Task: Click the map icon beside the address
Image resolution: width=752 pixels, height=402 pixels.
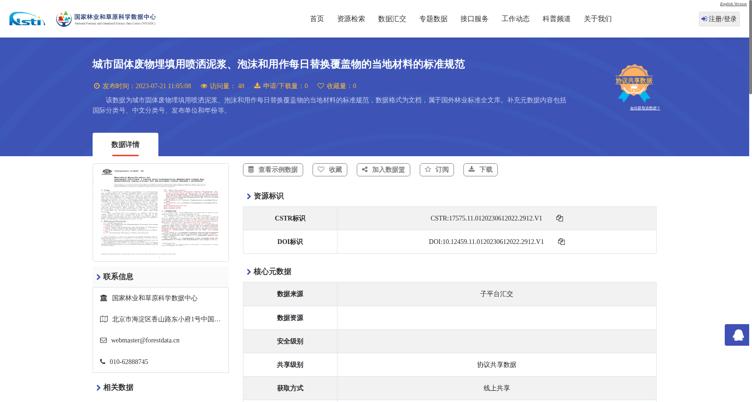Action: [104, 319]
